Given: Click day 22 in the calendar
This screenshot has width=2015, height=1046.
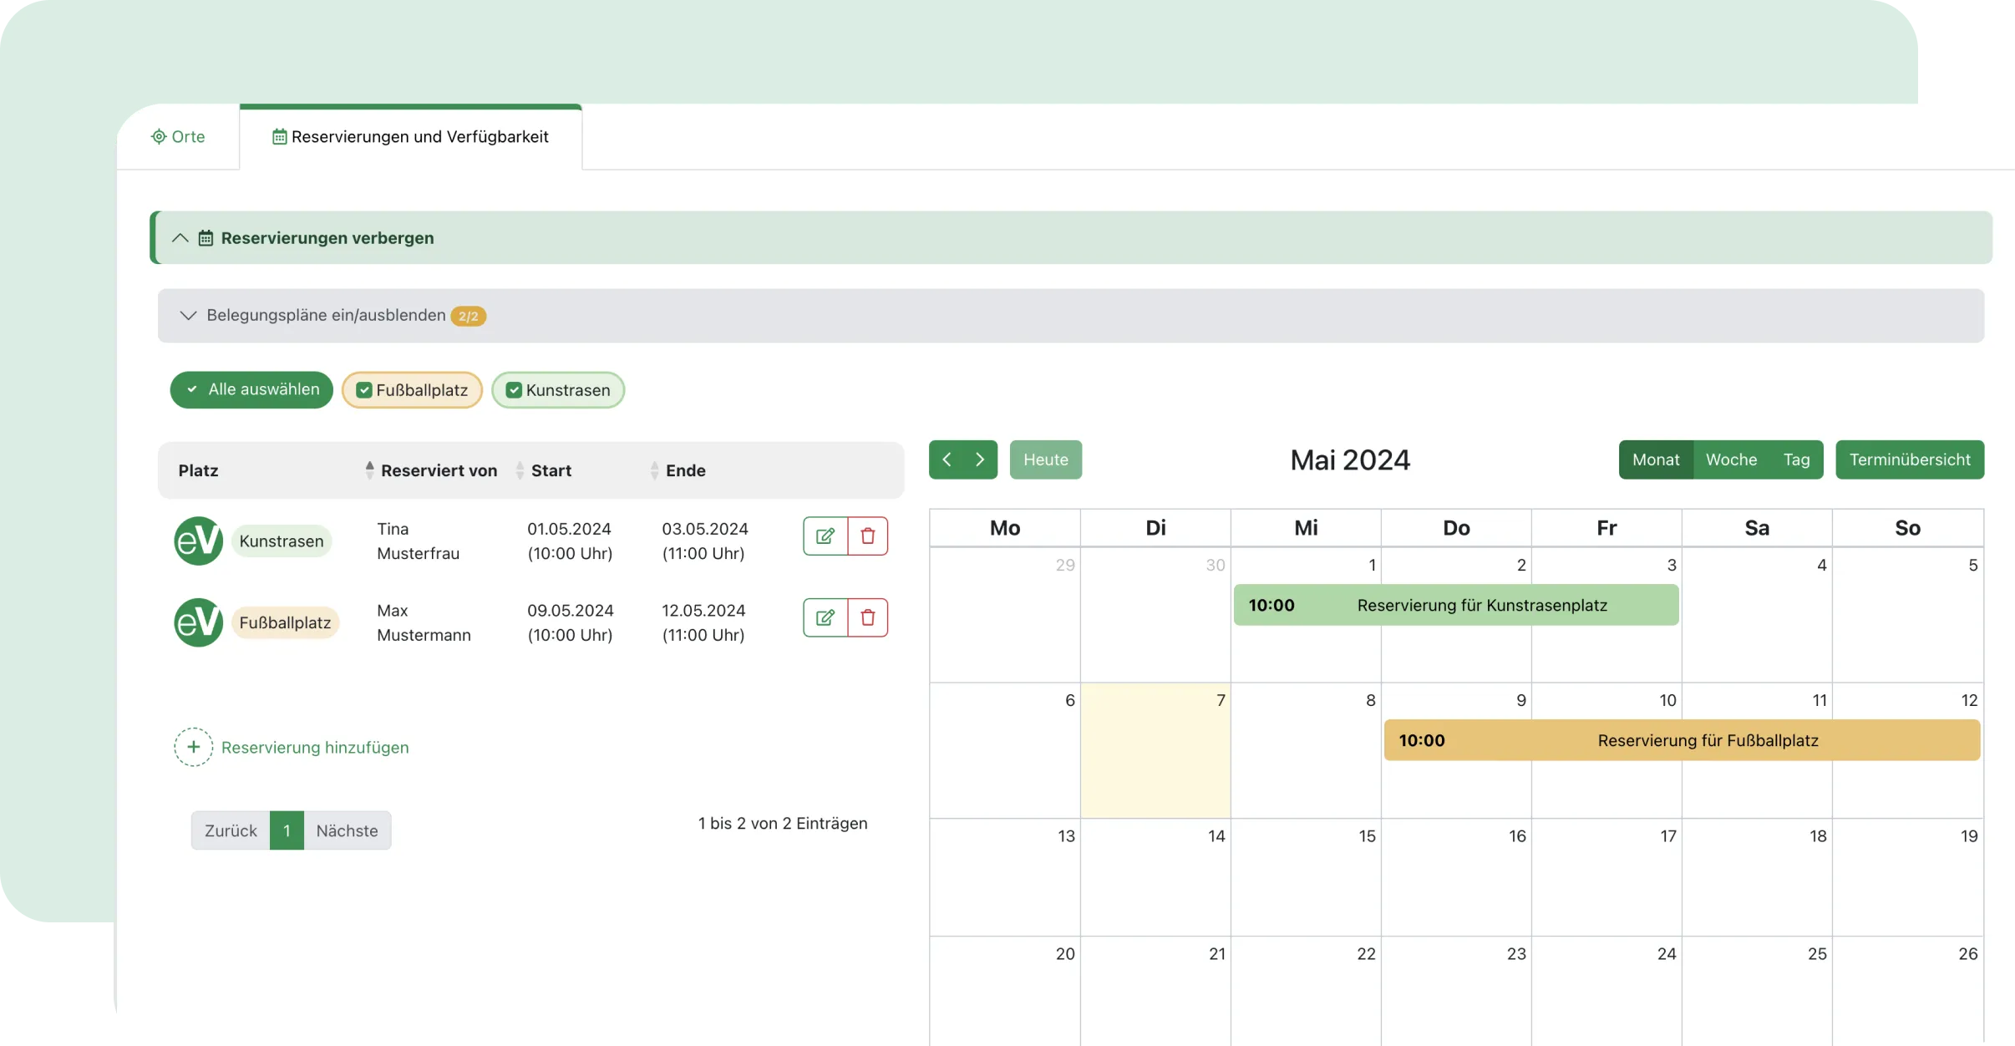Looking at the screenshot, I should 1306,991.
